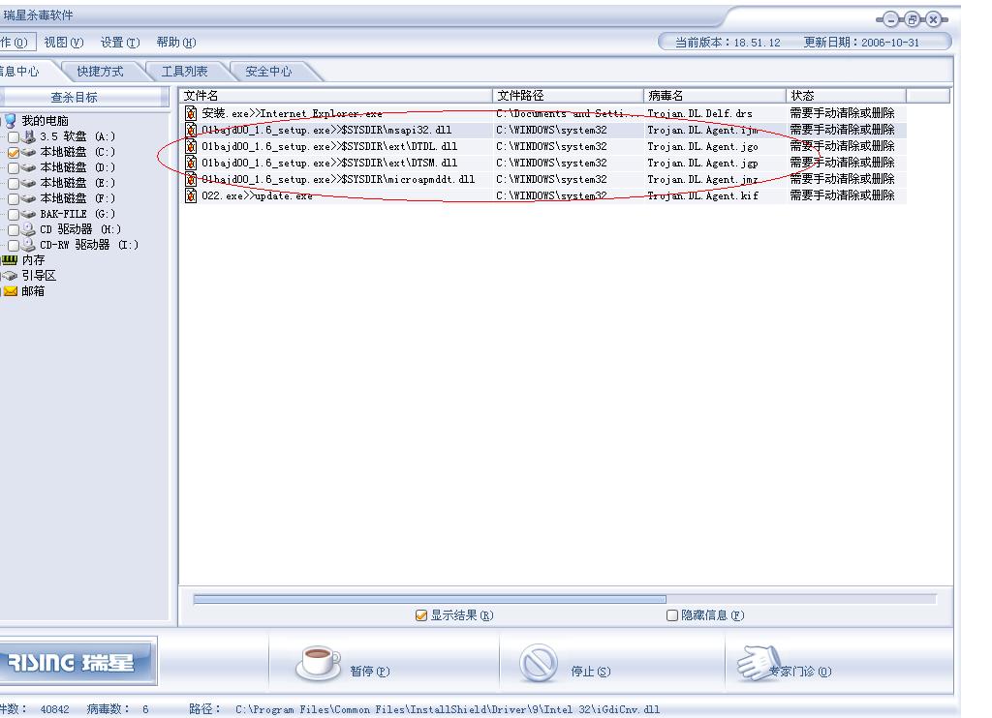Screen dimensions: 992x718
Task: Click the disk icon for 本地磁盘 (F:)
Action: 29,198
